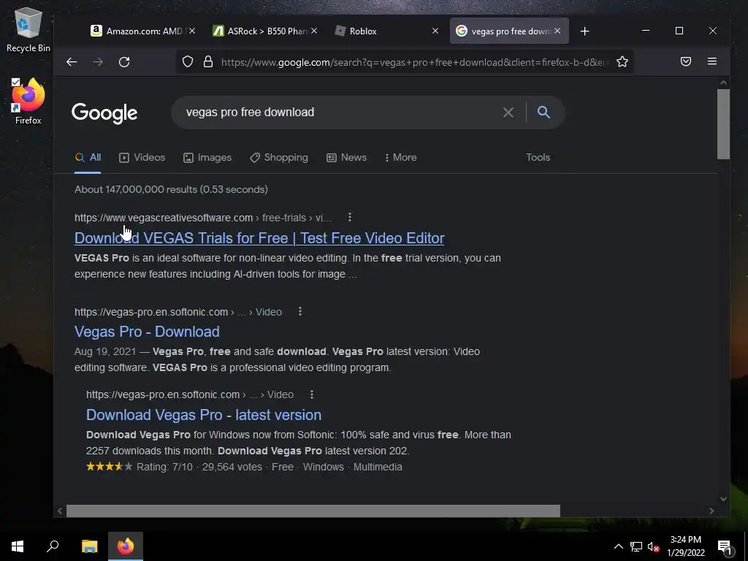The width and height of the screenshot is (748, 561).
Task: Select the All search filter
Action: tap(88, 158)
